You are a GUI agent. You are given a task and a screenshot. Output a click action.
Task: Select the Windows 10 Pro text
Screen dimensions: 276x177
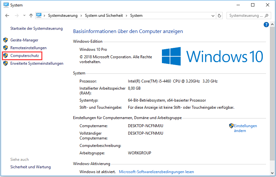point(93,50)
